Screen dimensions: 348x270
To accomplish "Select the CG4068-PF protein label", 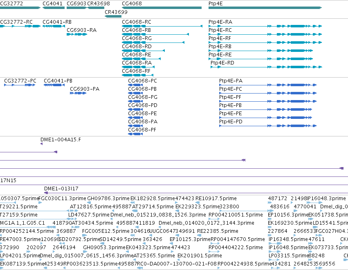I will point(142,130).
